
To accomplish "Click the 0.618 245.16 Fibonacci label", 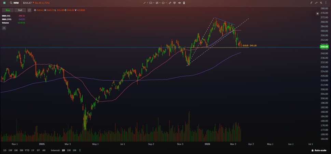I will click(249, 45).
